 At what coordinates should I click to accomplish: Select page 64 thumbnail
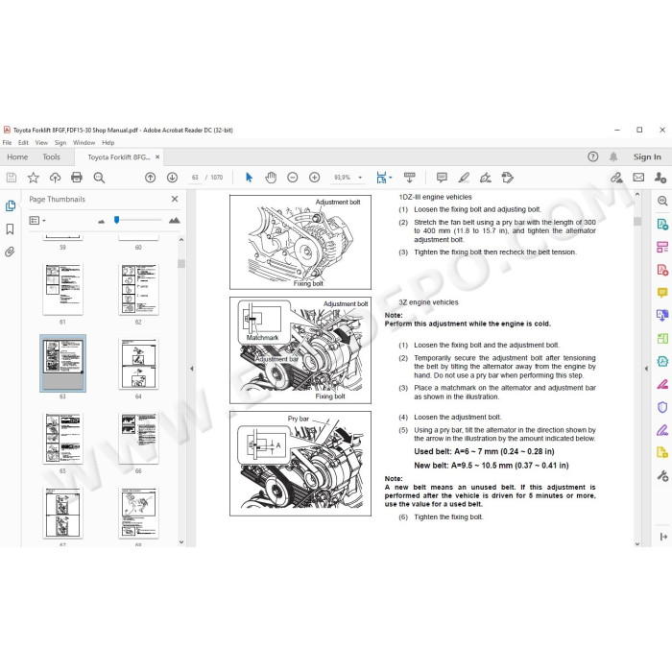pos(138,364)
